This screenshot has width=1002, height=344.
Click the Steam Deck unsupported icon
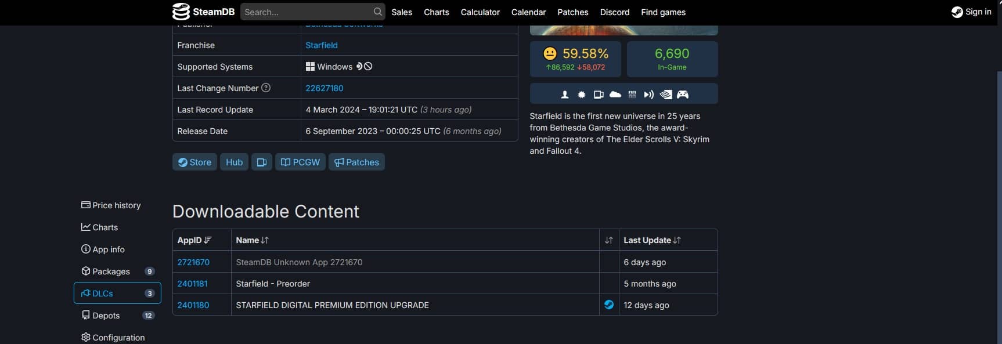364,66
